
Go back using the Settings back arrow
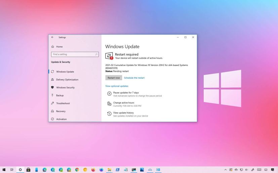coord(52,37)
